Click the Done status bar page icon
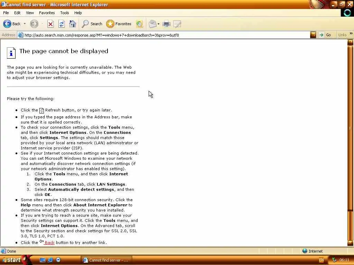This screenshot has width=354, height=265. [x=3, y=251]
